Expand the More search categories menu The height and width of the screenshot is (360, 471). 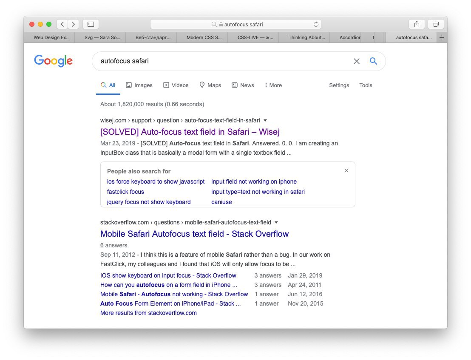273,85
